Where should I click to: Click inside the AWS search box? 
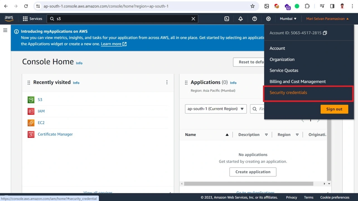click(x=122, y=19)
